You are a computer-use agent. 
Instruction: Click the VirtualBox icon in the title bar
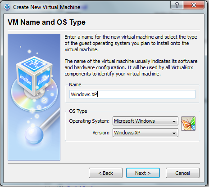(7, 7)
